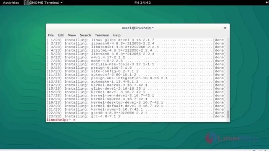The image size is (269, 151).
Task: Click the linuxhelp:~ # command prompt
Action: tap(61, 120)
